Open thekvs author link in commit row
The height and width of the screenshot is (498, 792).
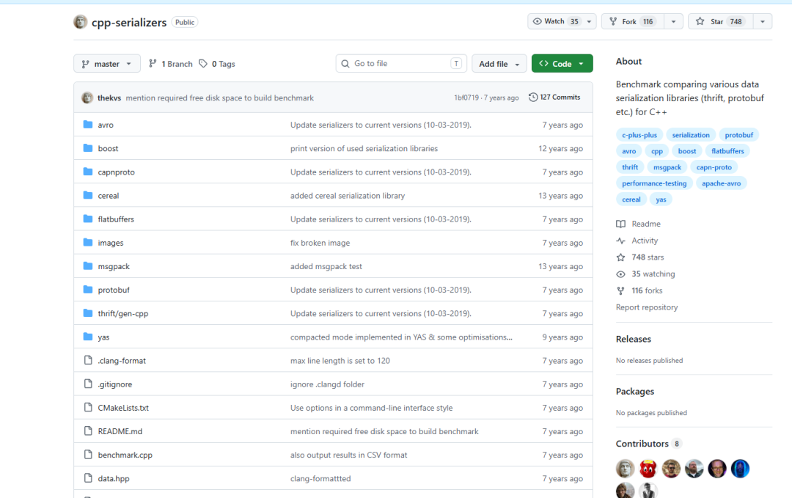click(x=109, y=98)
